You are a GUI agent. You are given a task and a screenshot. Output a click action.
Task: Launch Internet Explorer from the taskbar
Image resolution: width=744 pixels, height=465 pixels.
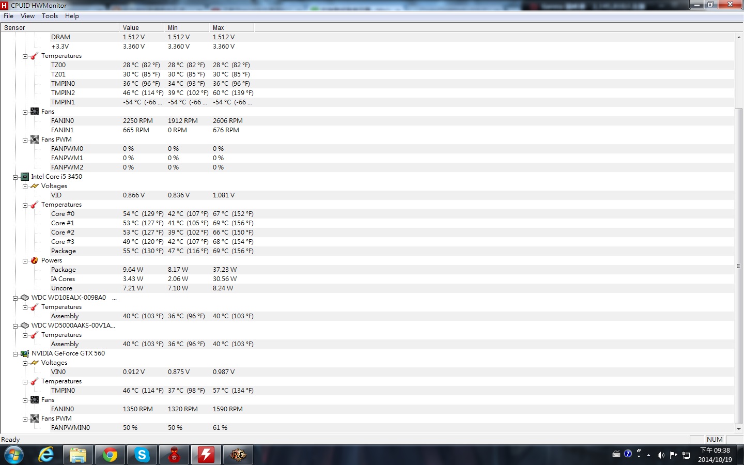(46, 455)
